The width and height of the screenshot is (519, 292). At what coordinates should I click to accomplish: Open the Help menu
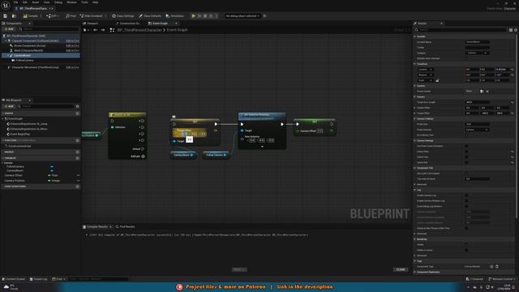(96, 2)
